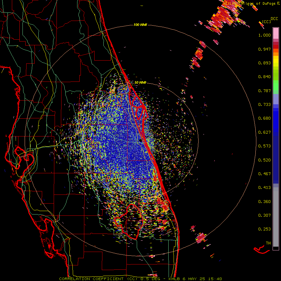Click the 'KMLB 6 MAY 25 15:40' timestamp
The width and height of the screenshot is (281, 281).
(x=195, y=279)
